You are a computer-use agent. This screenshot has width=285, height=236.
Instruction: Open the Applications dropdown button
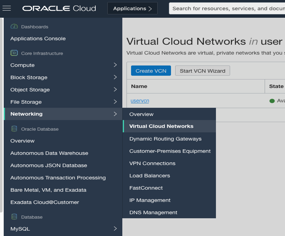pos(132,9)
